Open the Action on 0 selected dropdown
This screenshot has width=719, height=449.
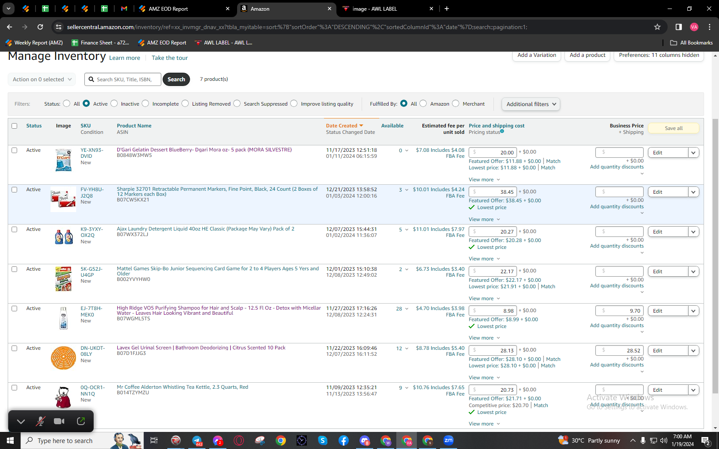tap(42, 79)
